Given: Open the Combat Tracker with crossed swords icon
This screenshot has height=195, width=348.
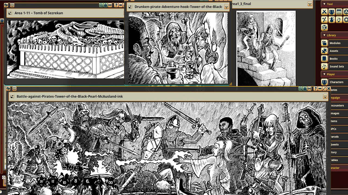Looking at the screenshot, I should point(324,12).
